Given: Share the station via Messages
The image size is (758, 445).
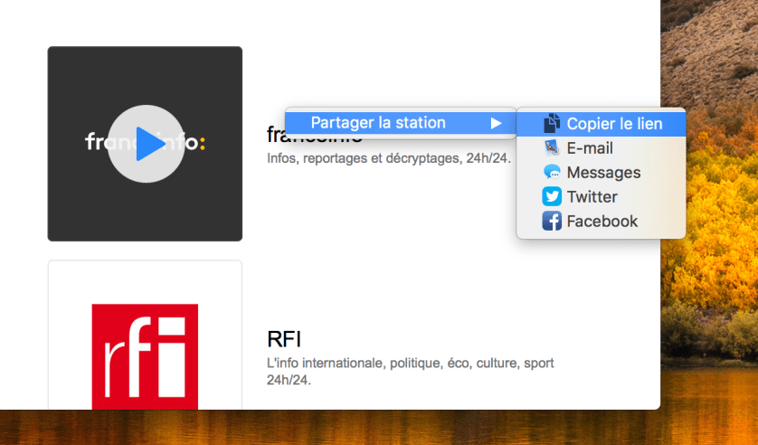Looking at the screenshot, I should click(602, 173).
